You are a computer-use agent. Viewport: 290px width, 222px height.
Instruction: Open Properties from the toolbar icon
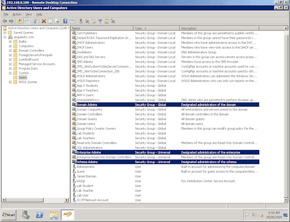tap(50, 21)
